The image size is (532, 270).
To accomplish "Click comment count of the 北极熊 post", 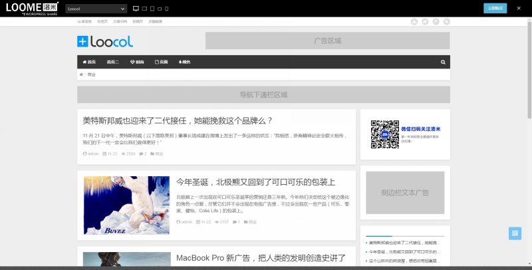I will [236, 222].
